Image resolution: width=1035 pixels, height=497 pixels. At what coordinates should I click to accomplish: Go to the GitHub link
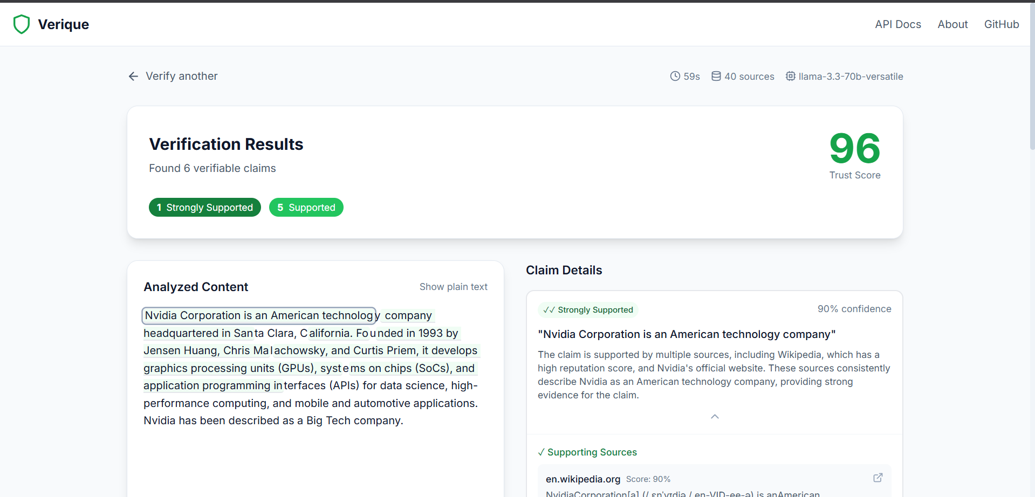pos(1001,24)
